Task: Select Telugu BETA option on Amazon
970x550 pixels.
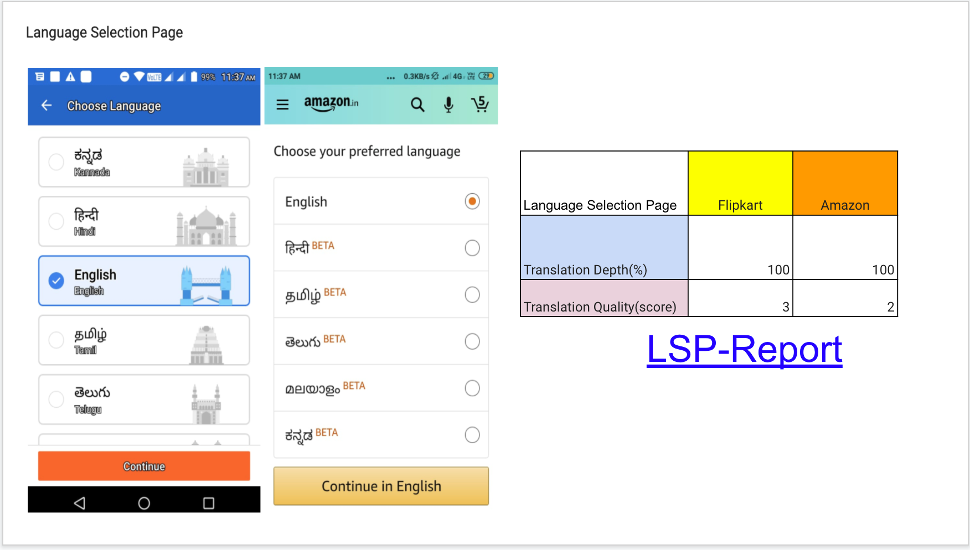Action: coord(472,341)
